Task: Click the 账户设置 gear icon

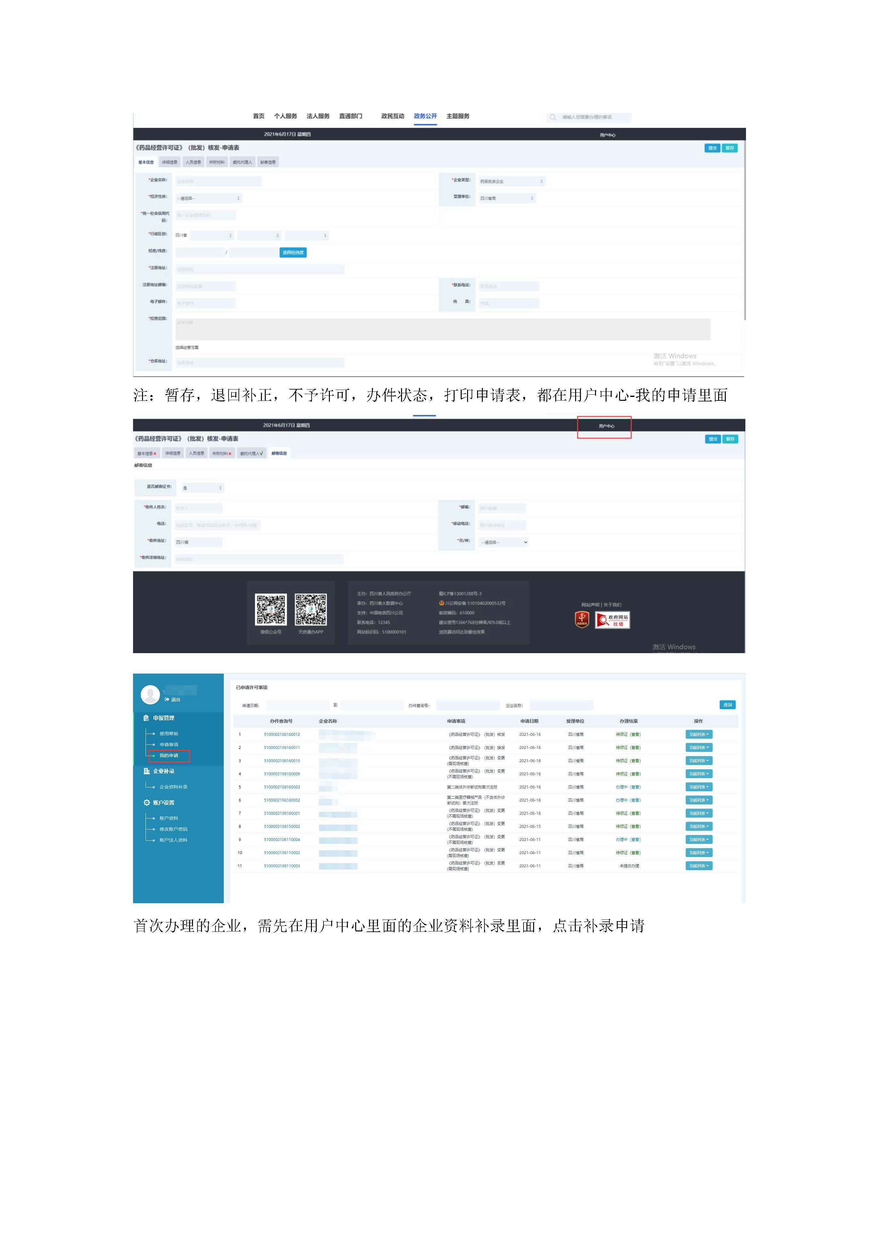Action: click(x=147, y=803)
